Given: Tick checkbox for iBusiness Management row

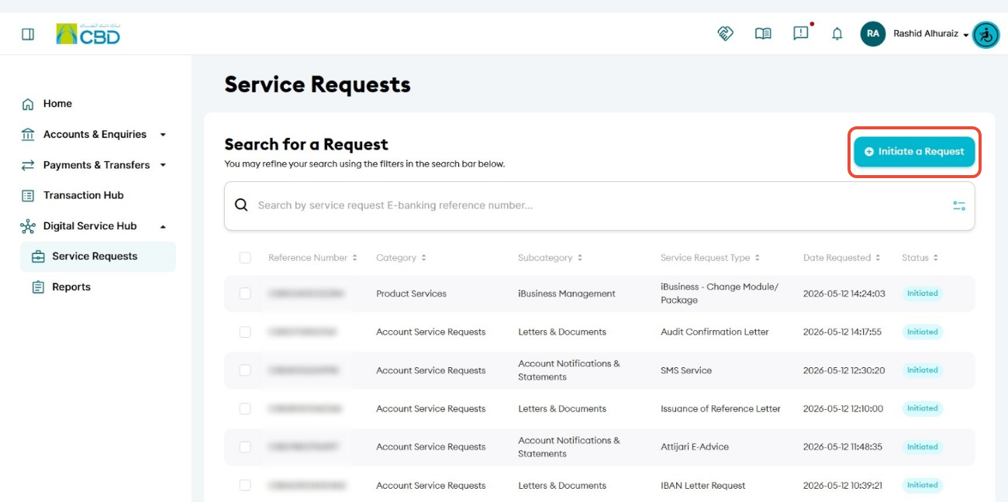Looking at the screenshot, I should [245, 294].
